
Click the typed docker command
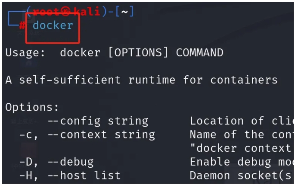point(53,25)
